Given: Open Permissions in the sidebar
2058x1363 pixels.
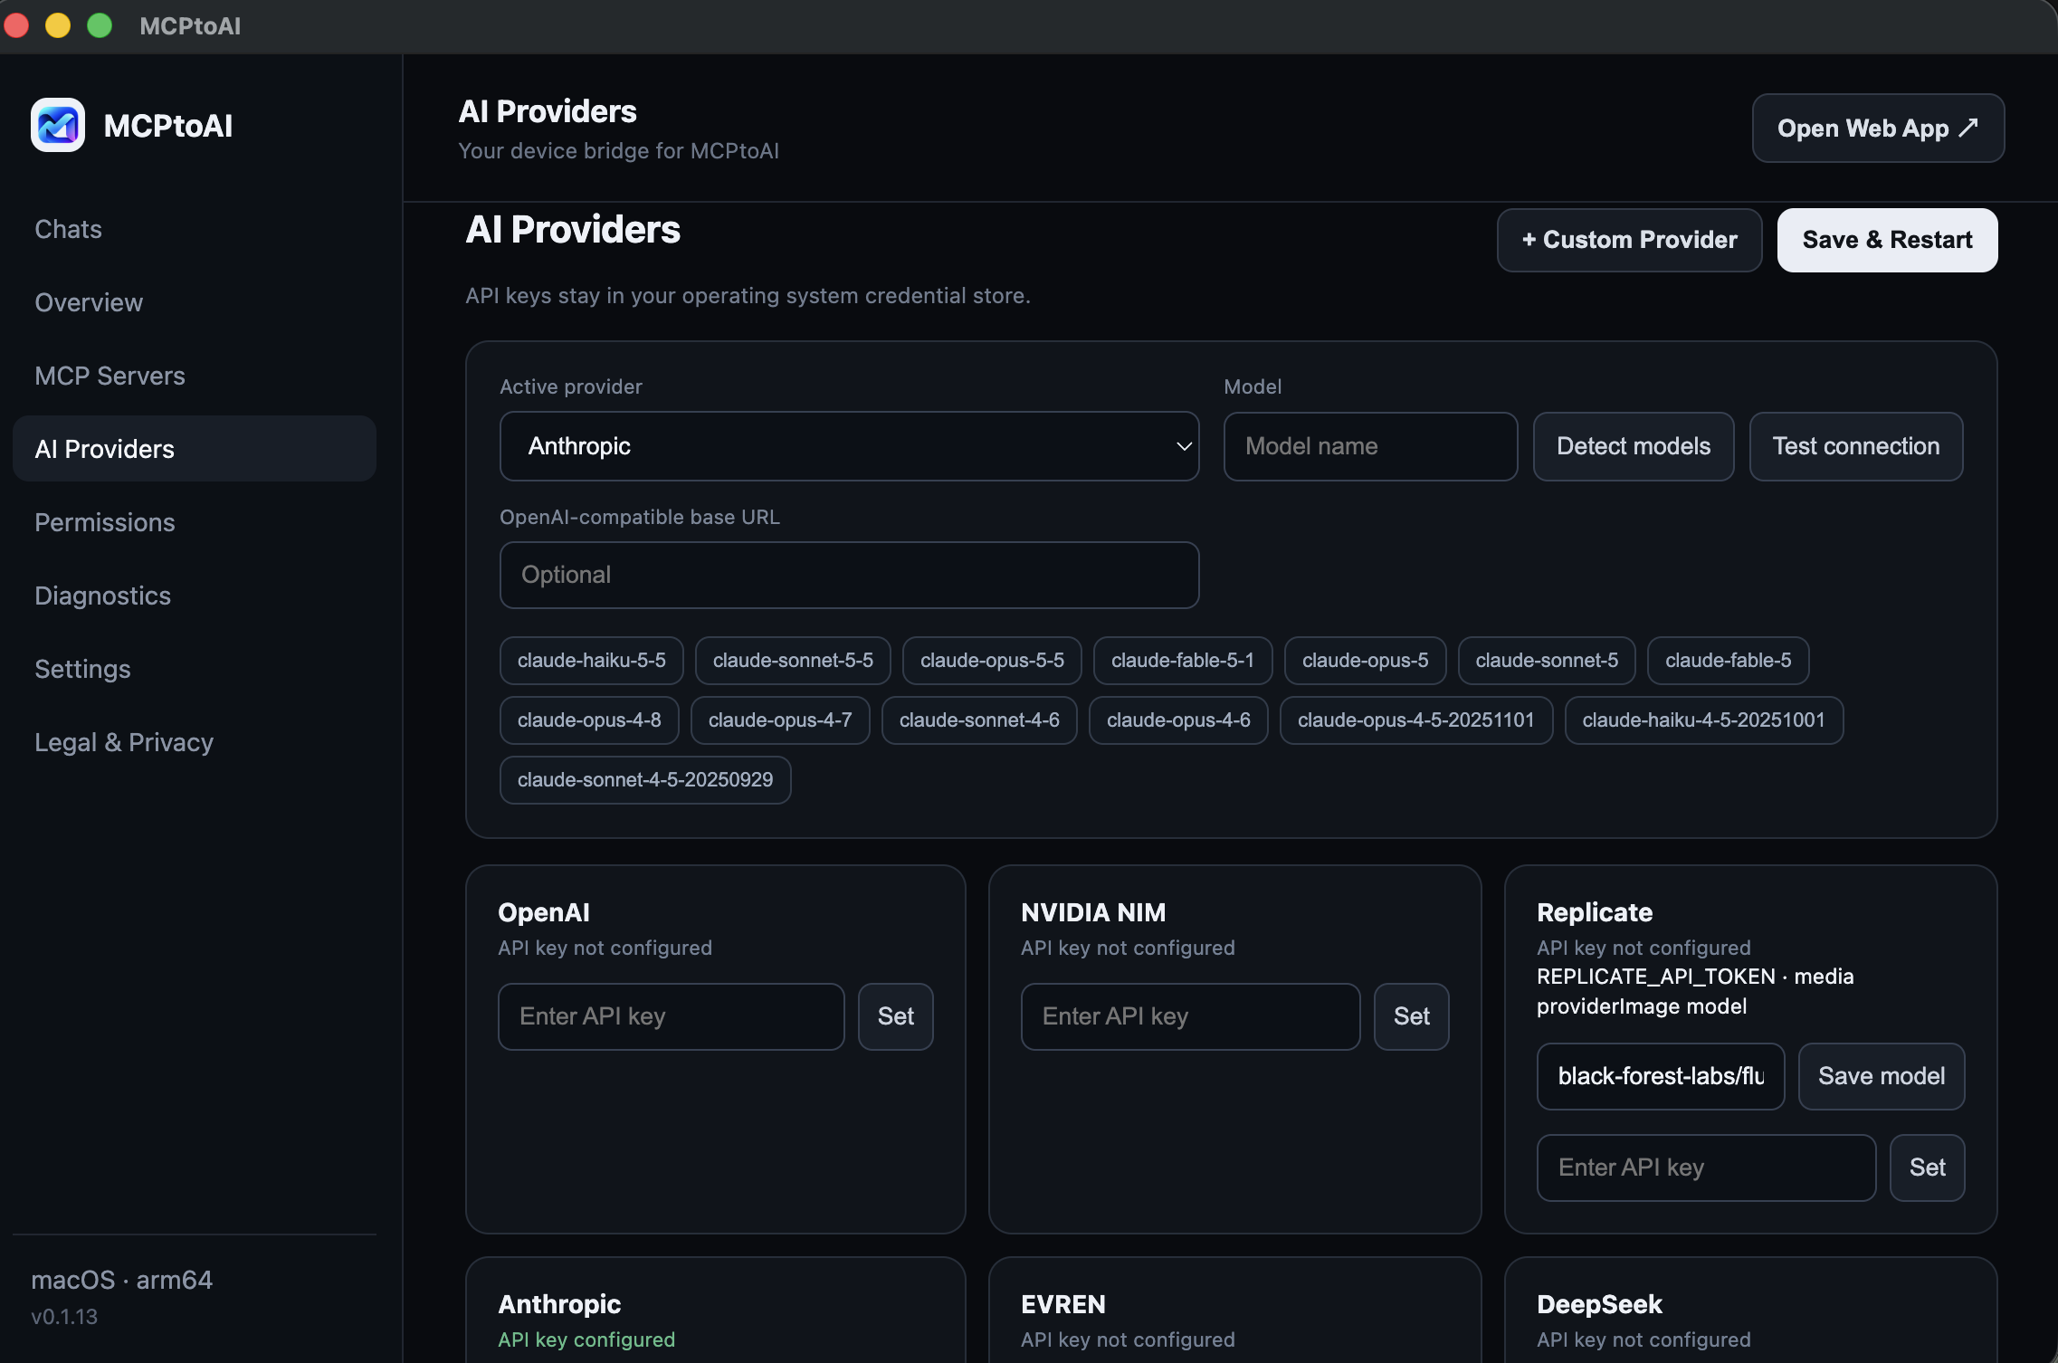Looking at the screenshot, I should (x=105, y=522).
